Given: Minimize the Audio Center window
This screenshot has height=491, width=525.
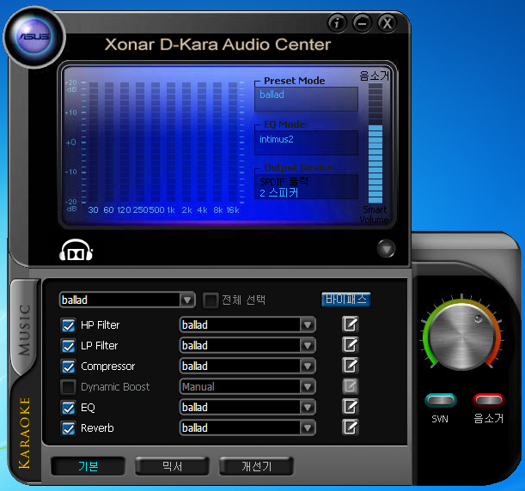Looking at the screenshot, I should [363, 23].
